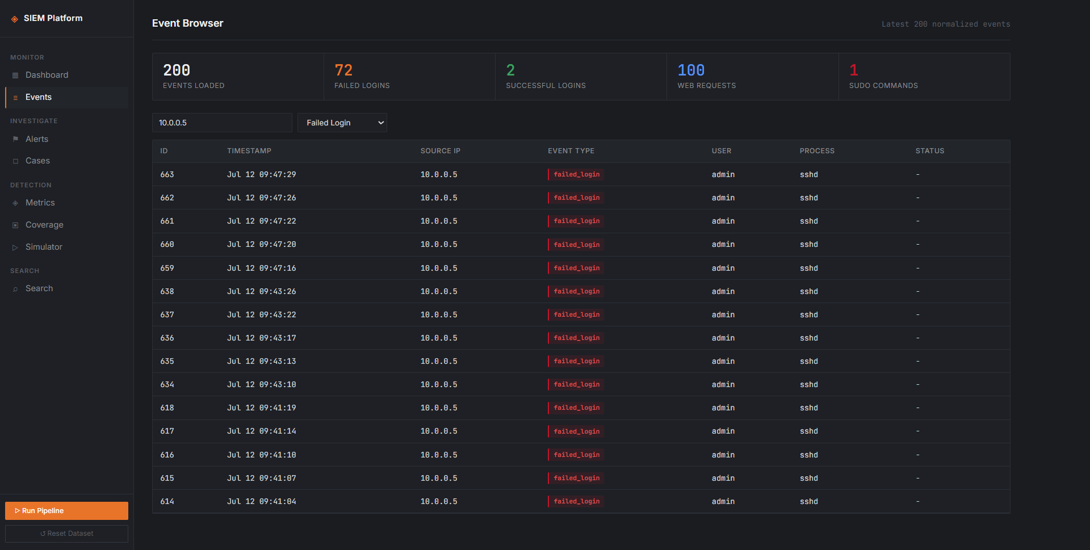Click admin user in row 636
1090x550 pixels.
[x=723, y=338]
